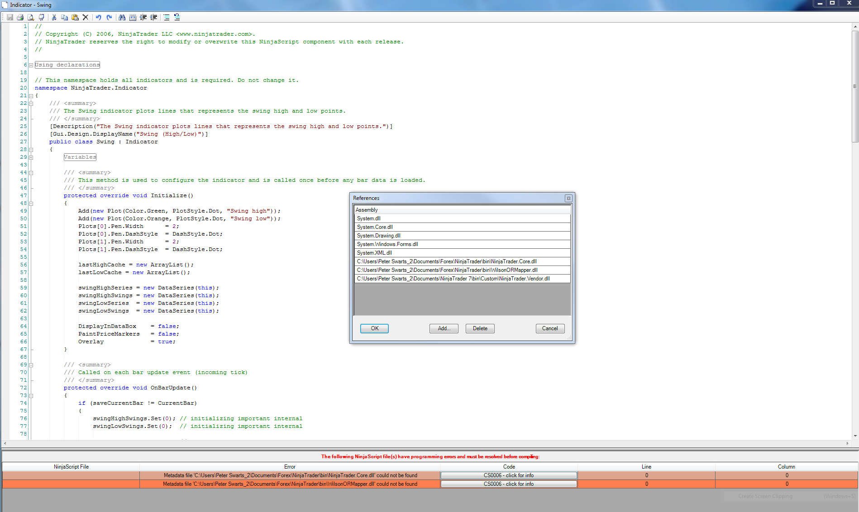Viewport: 859px width, 512px height.
Task: Select System.Drawing.dll reference
Action: [x=462, y=236]
